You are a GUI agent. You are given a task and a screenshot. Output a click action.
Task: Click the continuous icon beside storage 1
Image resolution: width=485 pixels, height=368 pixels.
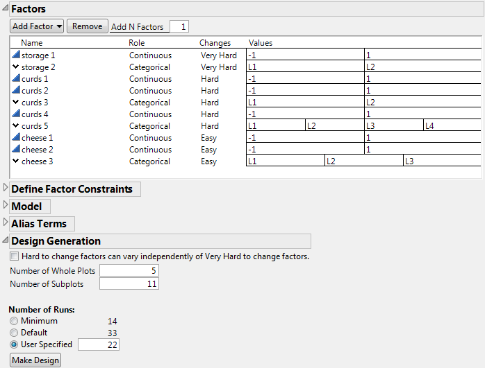pos(15,55)
